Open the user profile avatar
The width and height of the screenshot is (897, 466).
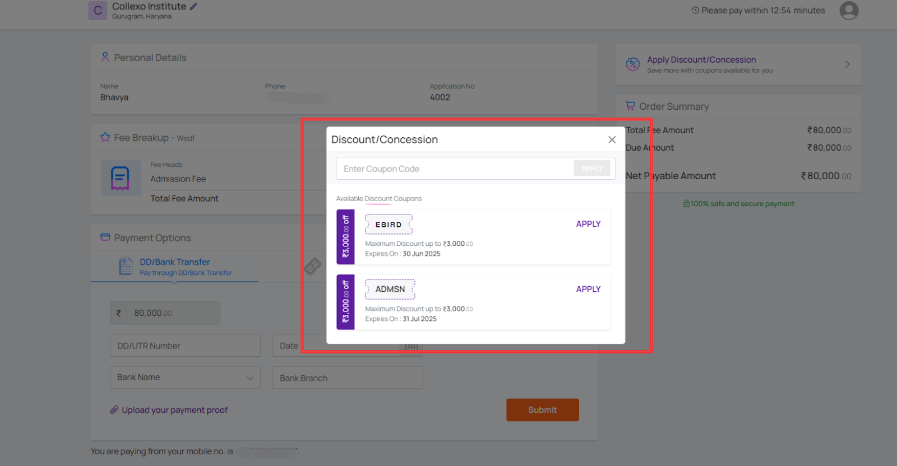[848, 11]
